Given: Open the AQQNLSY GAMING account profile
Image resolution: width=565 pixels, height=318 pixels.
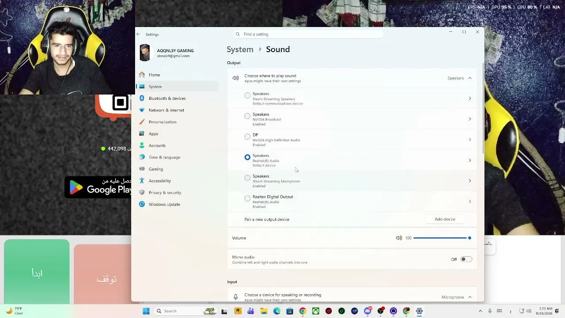Looking at the screenshot, I should (x=167, y=53).
